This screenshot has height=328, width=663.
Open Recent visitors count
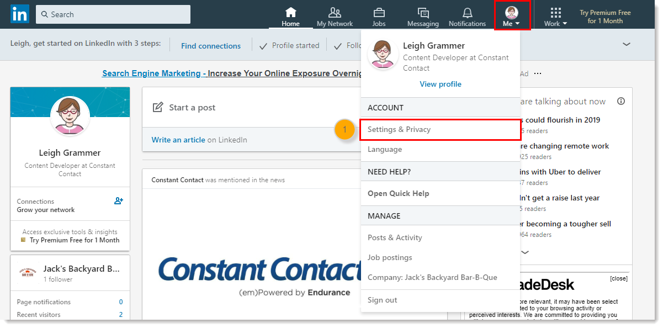pyautogui.click(x=121, y=315)
